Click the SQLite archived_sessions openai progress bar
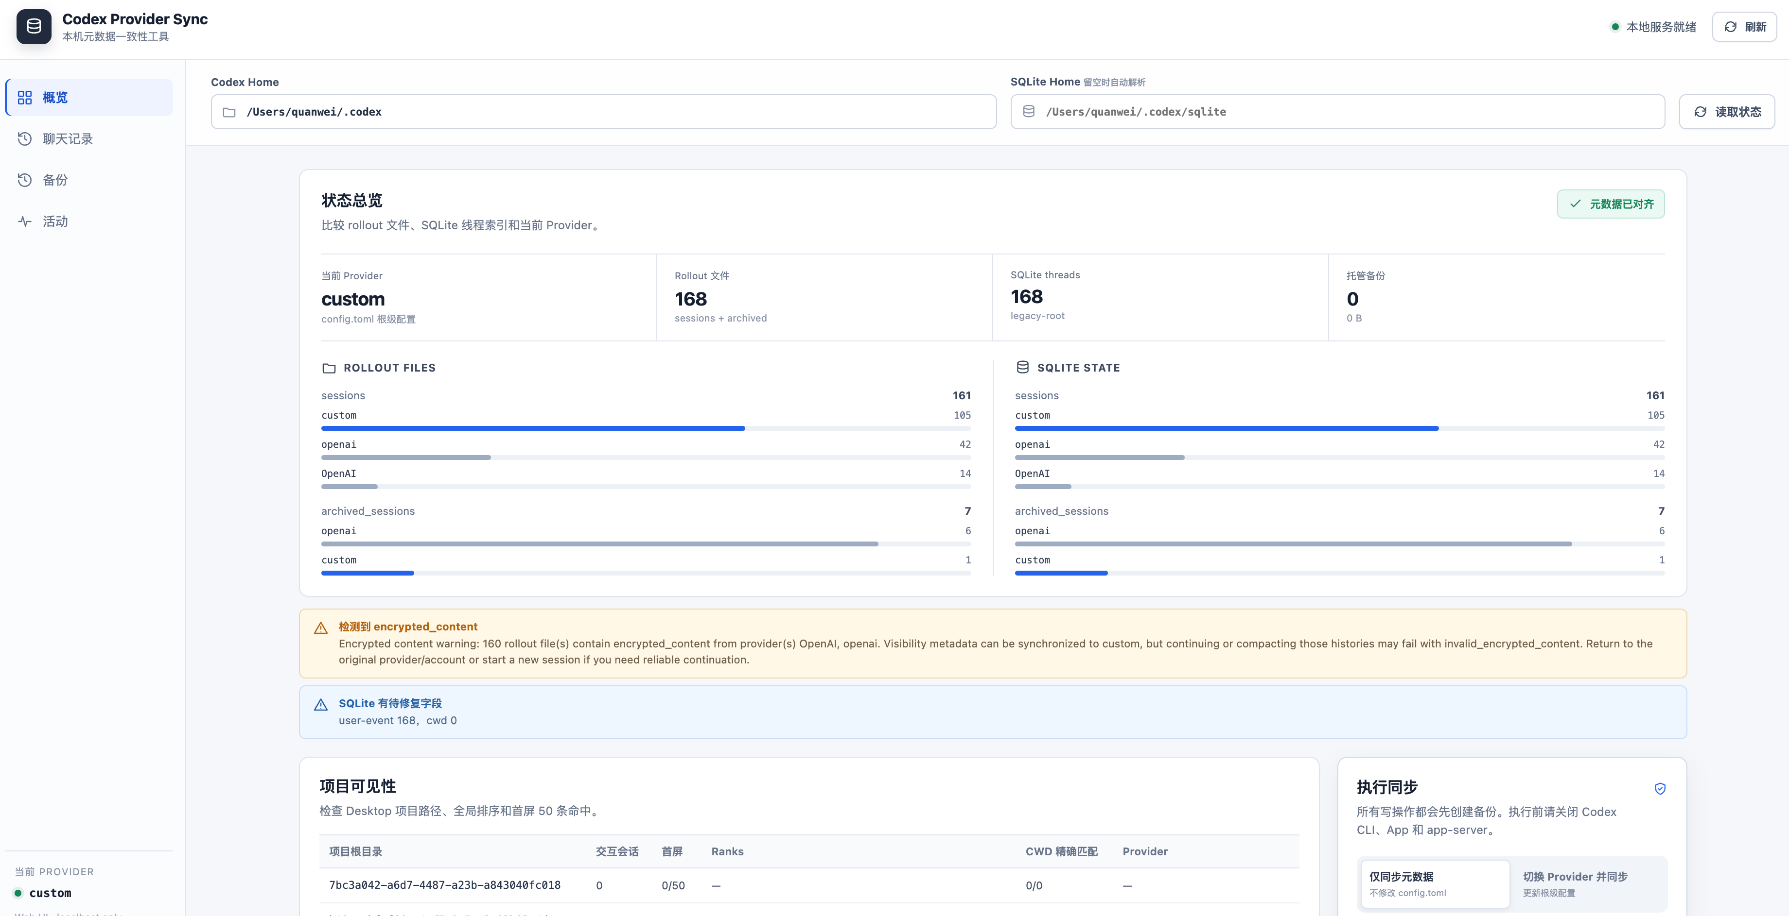 click(x=1340, y=545)
